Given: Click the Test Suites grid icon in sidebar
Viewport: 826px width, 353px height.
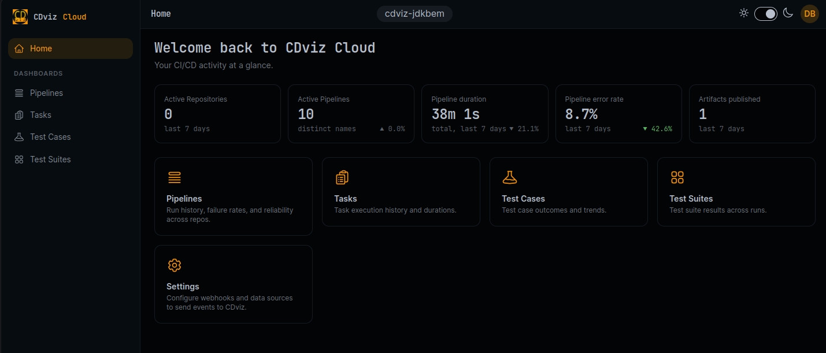Looking at the screenshot, I should click(x=19, y=159).
